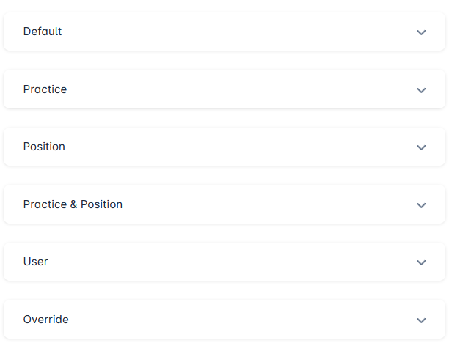Click the Practice & Position chevron icon
This screenshot has width=449, height=343.
click(421, 205)
